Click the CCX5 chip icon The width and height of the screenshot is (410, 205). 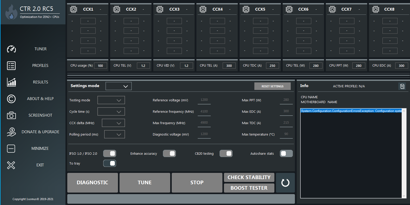(246, 9)
